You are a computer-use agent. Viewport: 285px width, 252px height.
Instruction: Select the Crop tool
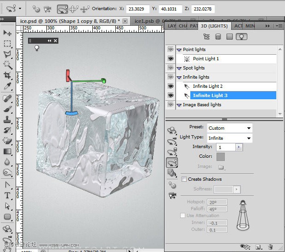pos(7,75)
